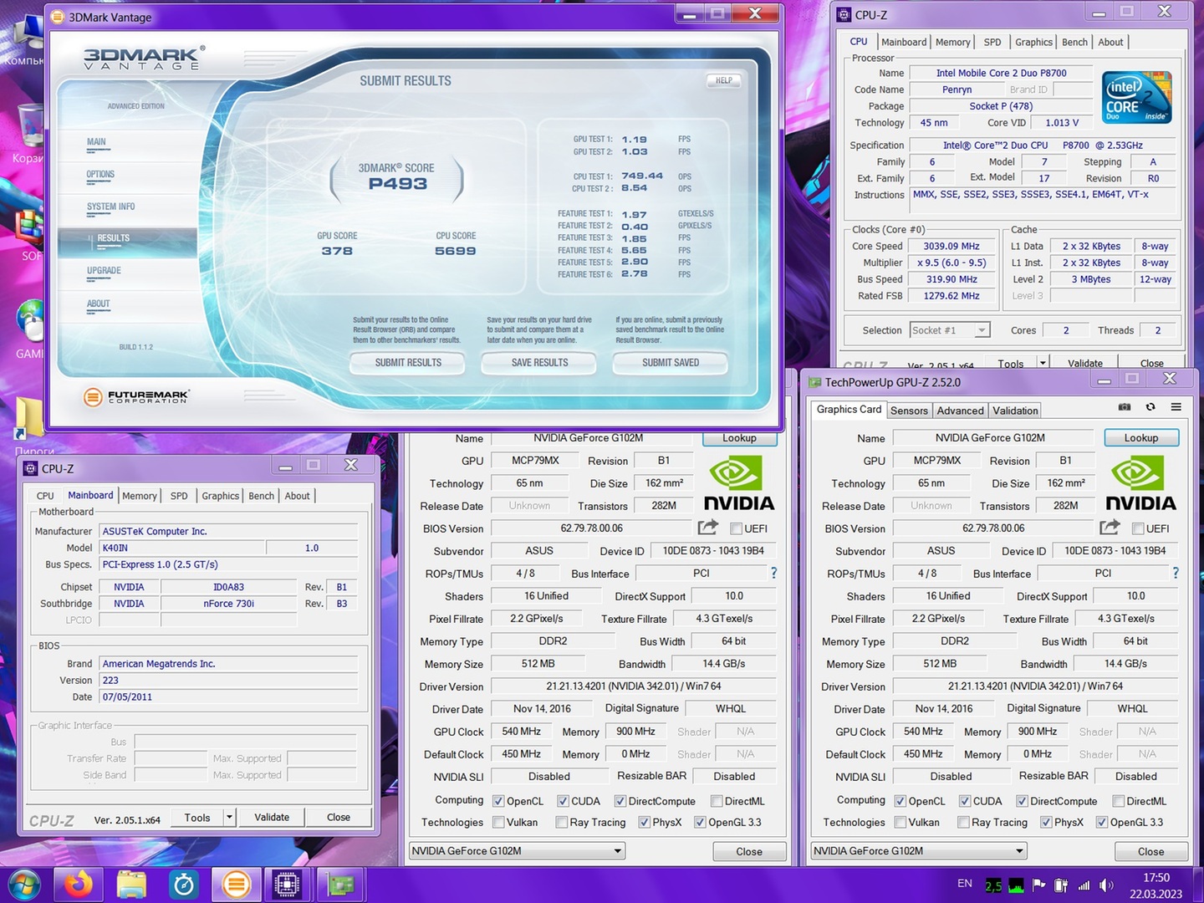The image size is (1204, 903).
Task: Click the P493 3DMark score value
Action: tap(397, 184)
